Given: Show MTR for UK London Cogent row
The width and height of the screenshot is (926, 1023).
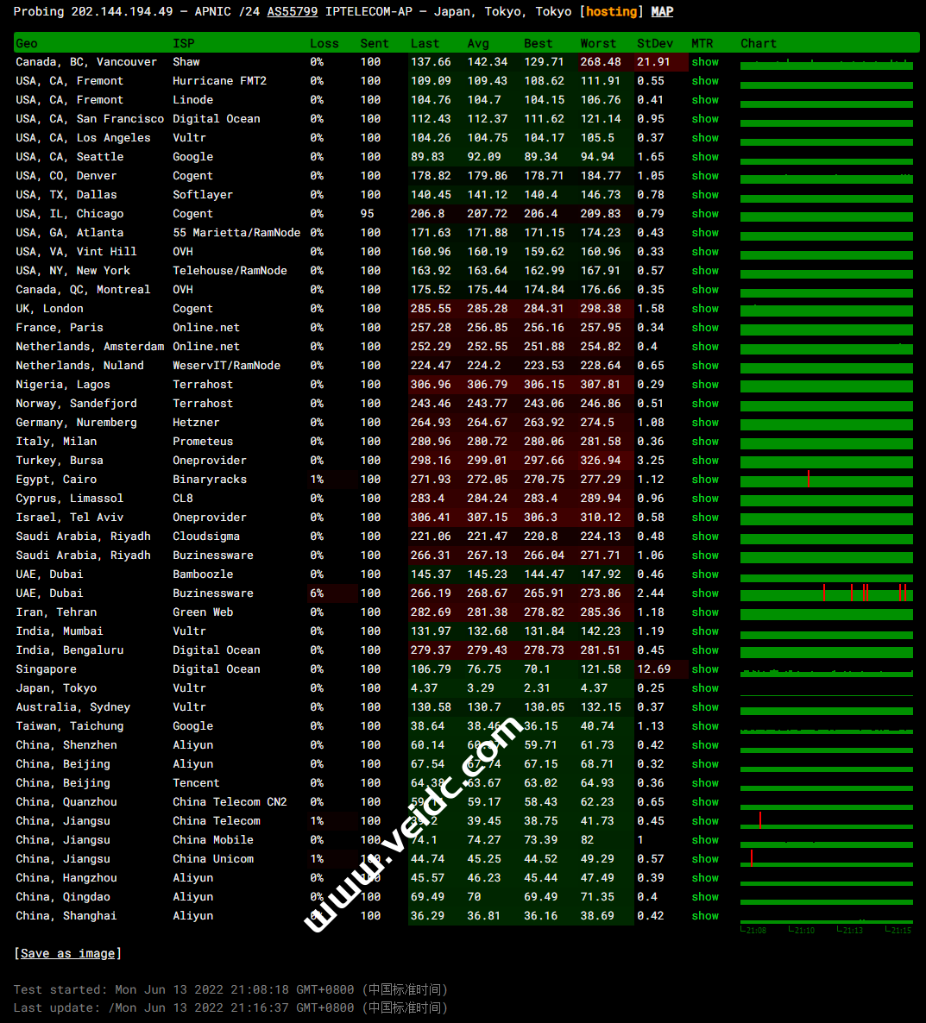Looking at the screenshot, I should coord(705,309).
